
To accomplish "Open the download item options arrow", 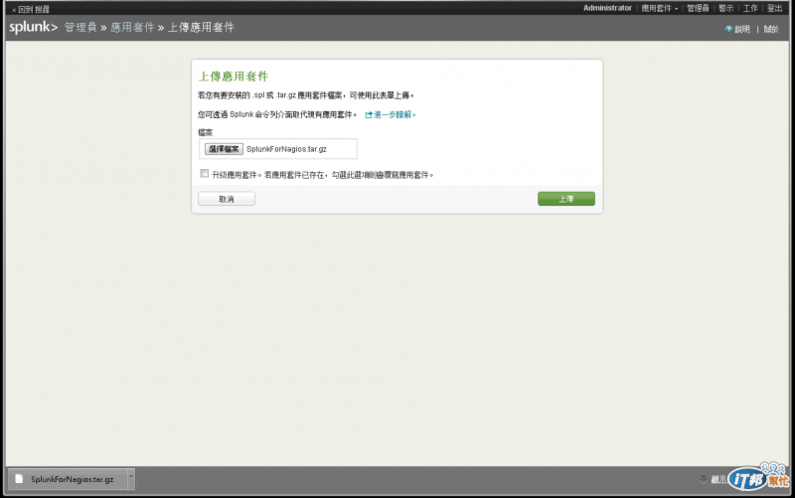I will click(131, 478).
